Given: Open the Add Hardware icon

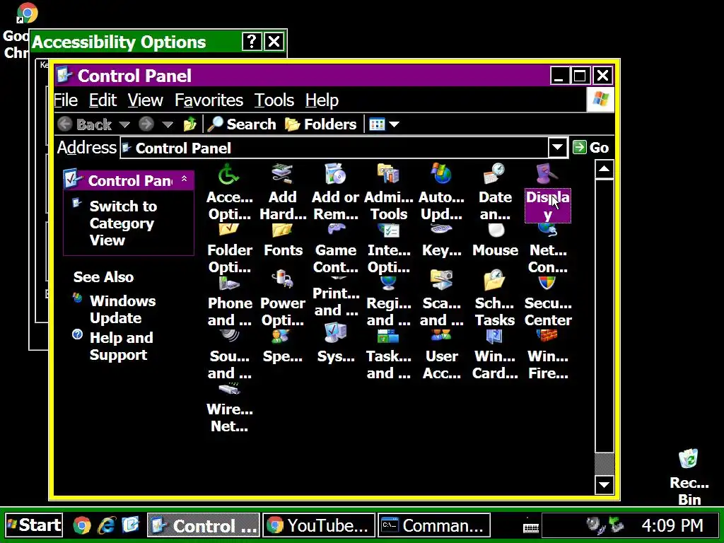Looking at the screenshot, I should pos(283,192).
